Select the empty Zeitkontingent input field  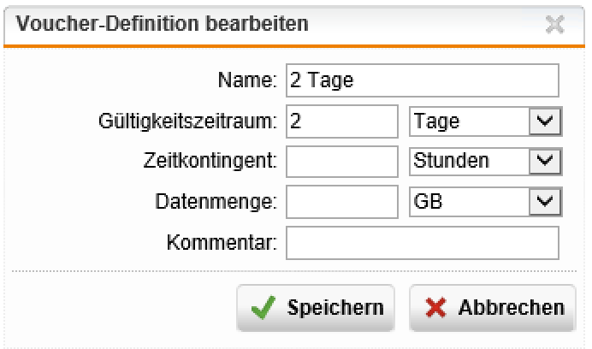pyautogui.click(x=342, y=161)
